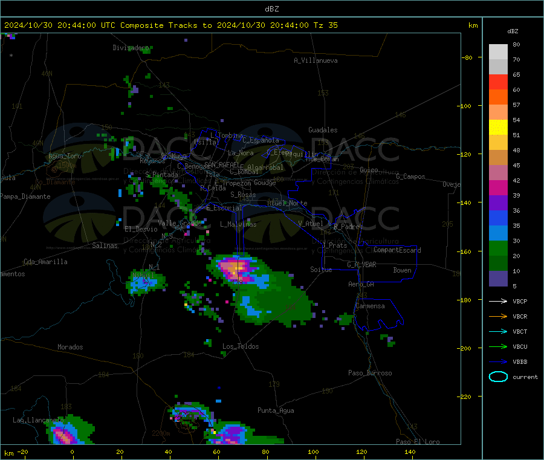Select the yellow 51-54 dBZ legend band
The width and height of the screenshot is (544, 460).
coord(498,128)
